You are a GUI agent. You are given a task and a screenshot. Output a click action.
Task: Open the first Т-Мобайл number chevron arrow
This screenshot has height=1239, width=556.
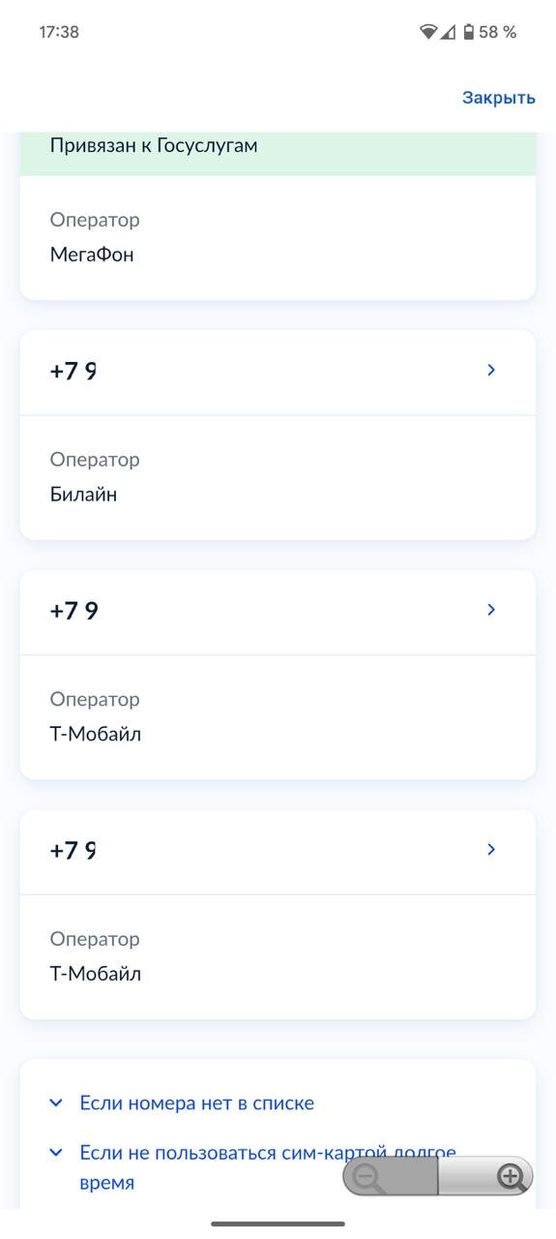(491, 610)
